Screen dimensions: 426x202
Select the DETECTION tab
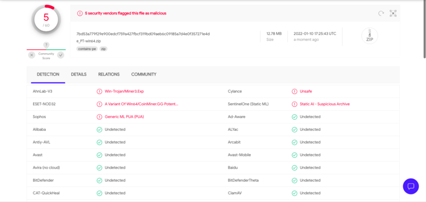48,74
